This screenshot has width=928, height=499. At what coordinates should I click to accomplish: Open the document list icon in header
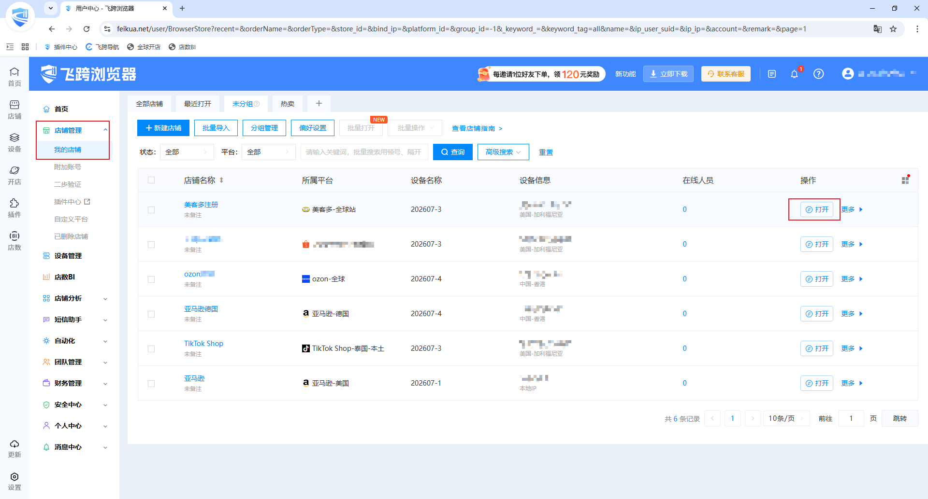tap(772, 74)
